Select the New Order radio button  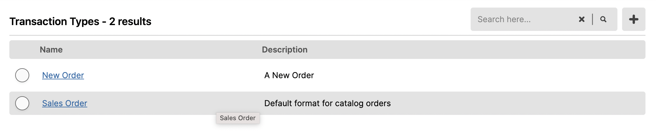pyautogui.click(x=22, y=75)
